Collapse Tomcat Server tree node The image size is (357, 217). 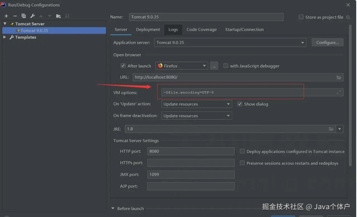[5, 24]
